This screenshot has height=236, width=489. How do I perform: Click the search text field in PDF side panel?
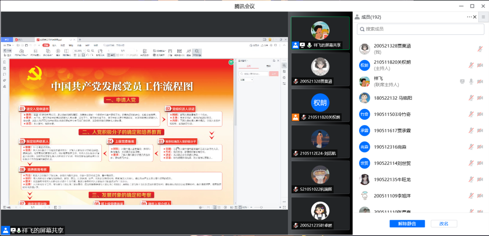point(253,74)
